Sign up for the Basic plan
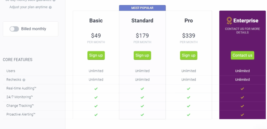The image size is (267, 129). coord(96,55)
